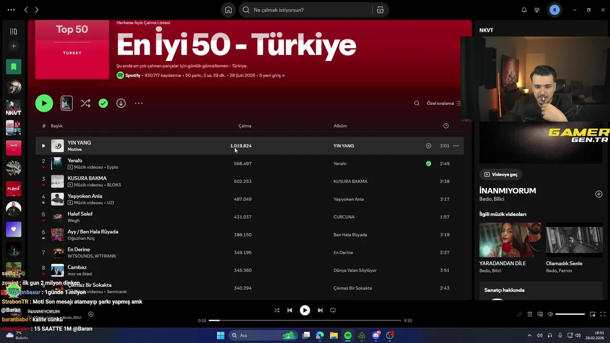Download the playlist
Screen dimensions: 610x343
[121, 103]
